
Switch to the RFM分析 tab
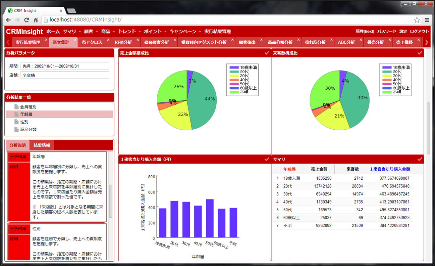(x=123, y=42)
